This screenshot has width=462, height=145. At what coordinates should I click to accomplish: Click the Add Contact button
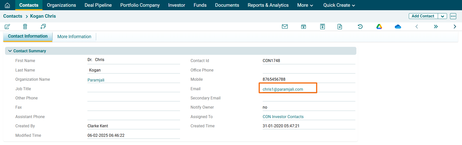click(x=423, y=16)
